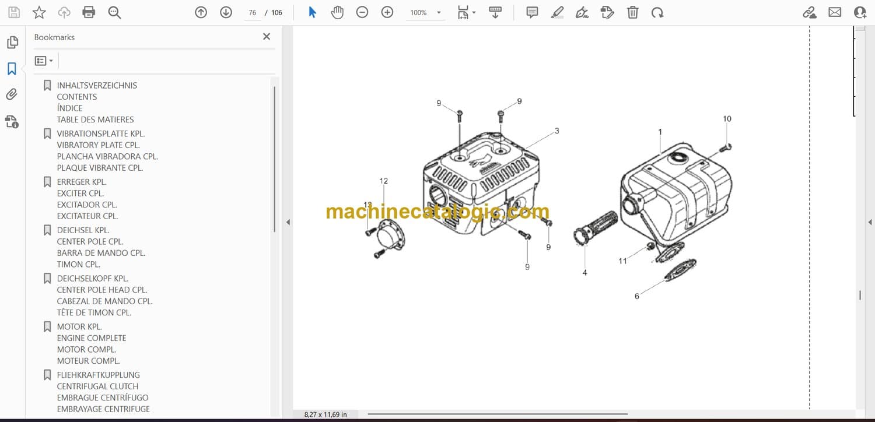The image size is (875, 422).
Task: Select the highlighter pen tool
Action: pyautogui.click(x=557, y=12)
